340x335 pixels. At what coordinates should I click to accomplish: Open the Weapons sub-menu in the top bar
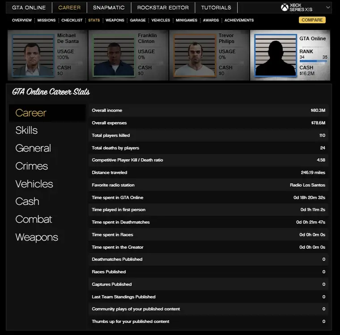click(115, 20)
